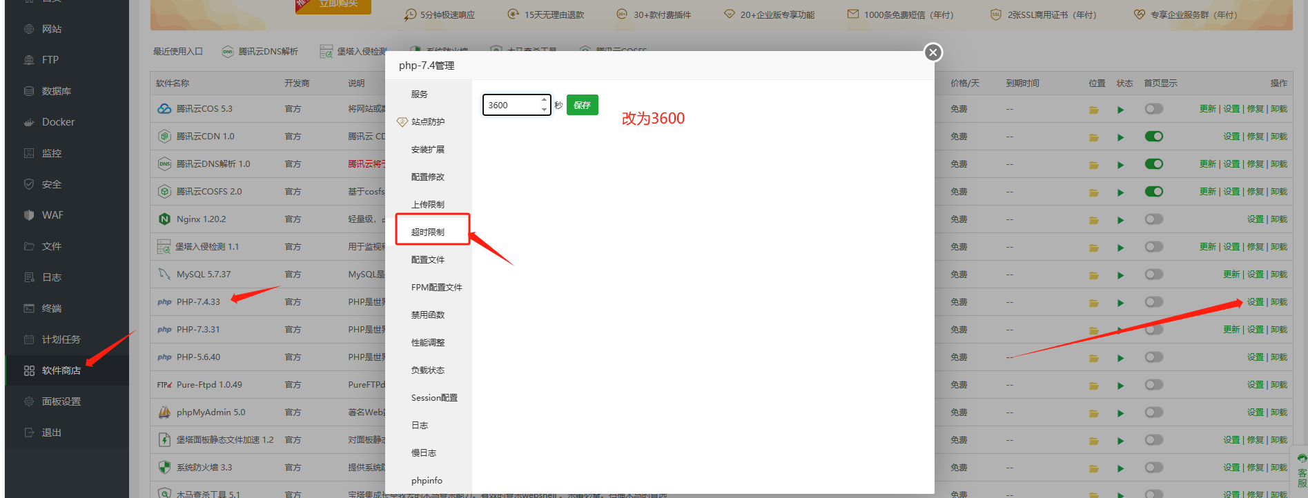Click 卸载 link for Nginx row
The image size is (1308, 498).
click(1279, 219)
